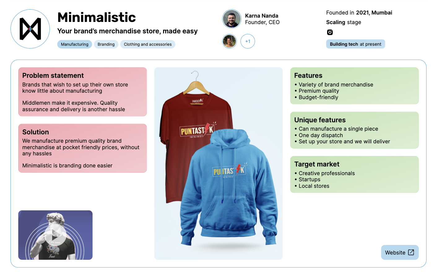Open the Website button
The width and height of the screenshot is (437, 278).
pos(400,252)
